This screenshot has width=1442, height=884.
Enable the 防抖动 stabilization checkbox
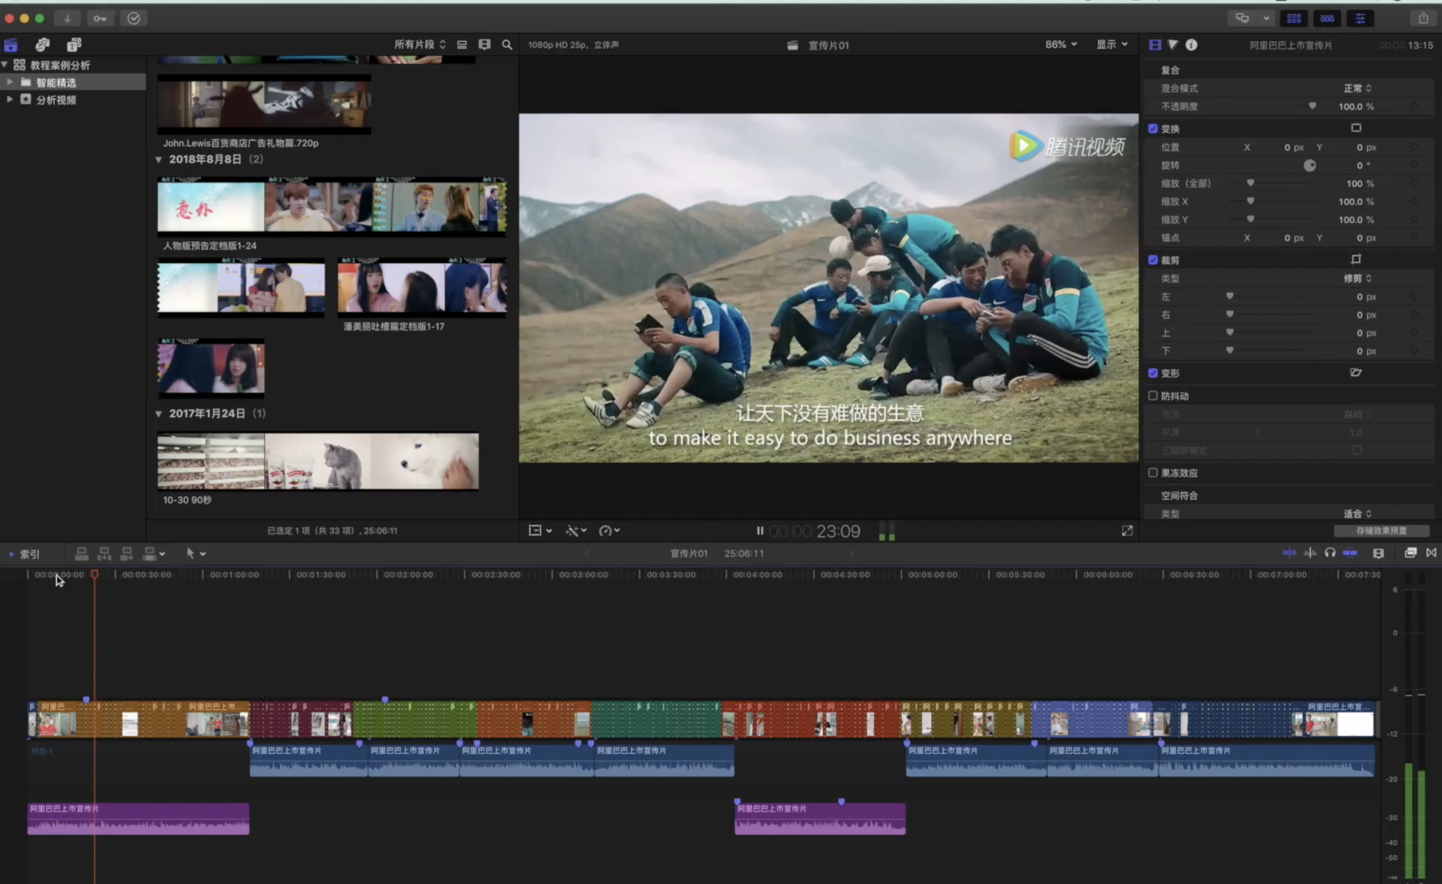pos(1153,396)
